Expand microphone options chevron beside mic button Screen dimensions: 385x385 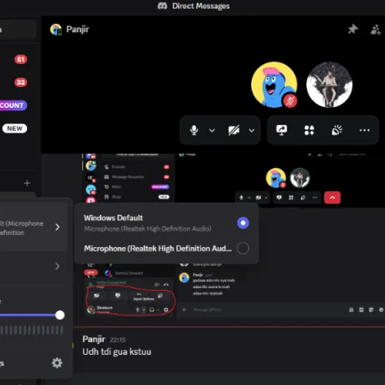click(212, 130)
